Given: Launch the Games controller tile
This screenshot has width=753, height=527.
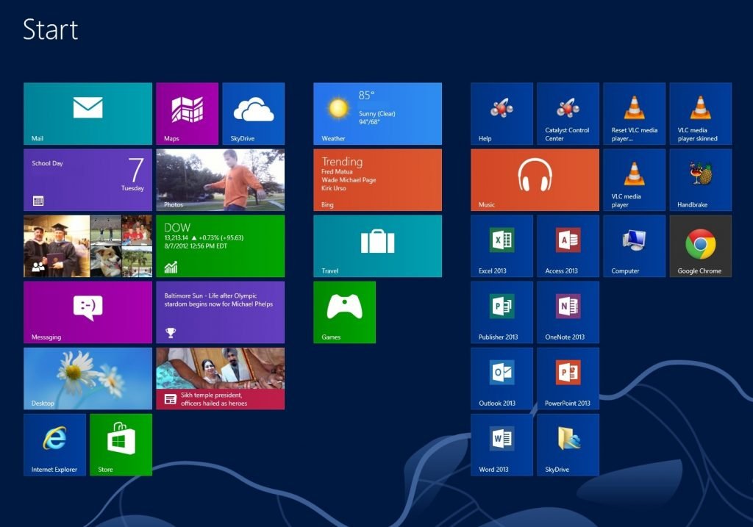Looking at the screenshot, I should [x=344, y=312].
